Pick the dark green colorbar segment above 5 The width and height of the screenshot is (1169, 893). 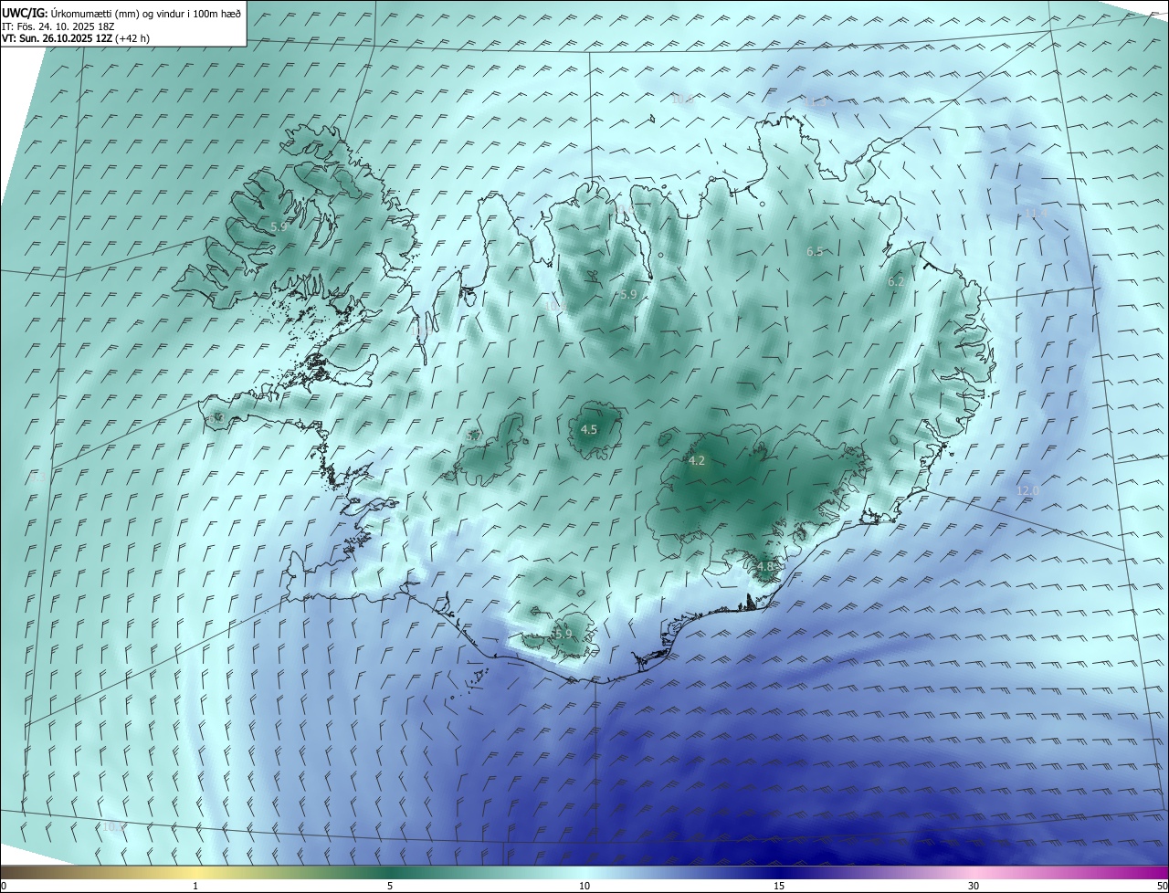tap(390, 872)
